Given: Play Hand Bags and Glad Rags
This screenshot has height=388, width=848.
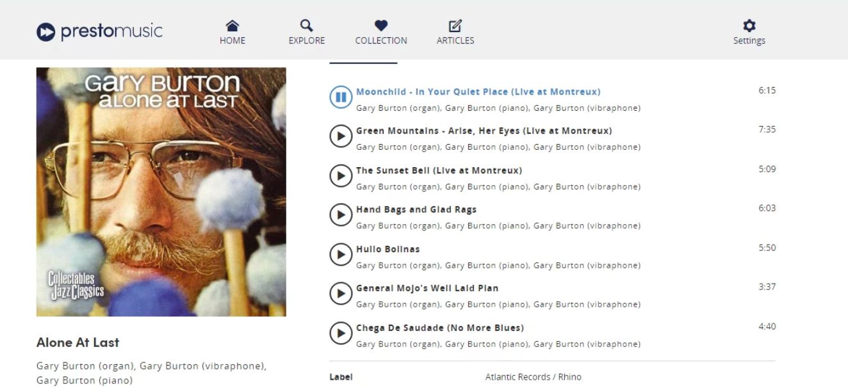Looking at the screenshot, I should click(x=341, y=215).
